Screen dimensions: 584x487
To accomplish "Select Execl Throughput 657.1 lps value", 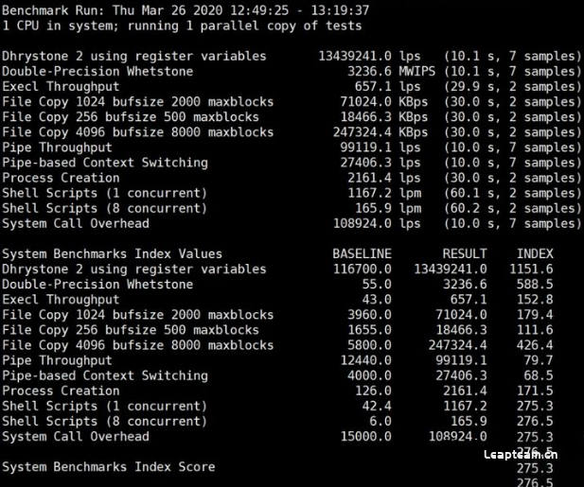I will tap(373, 87).
